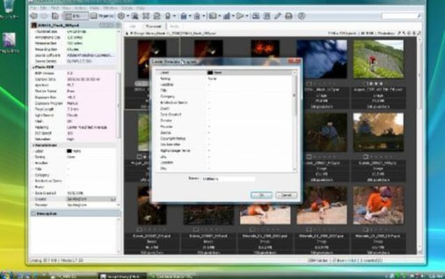Confirm the dialog with the OK button
Image resolution: width=445 pixels, height=279 pixels.
pyautogui.click(x=261, y=196)
